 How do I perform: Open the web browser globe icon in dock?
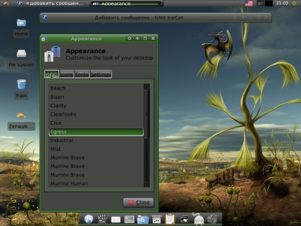88,219
